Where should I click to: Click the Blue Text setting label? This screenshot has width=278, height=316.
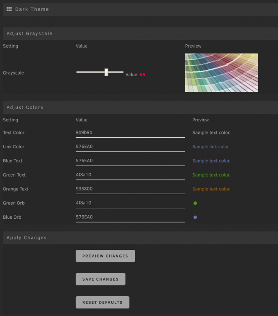pos(13,161)
